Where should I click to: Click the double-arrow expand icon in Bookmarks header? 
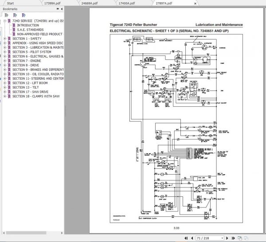pos(58,9)
